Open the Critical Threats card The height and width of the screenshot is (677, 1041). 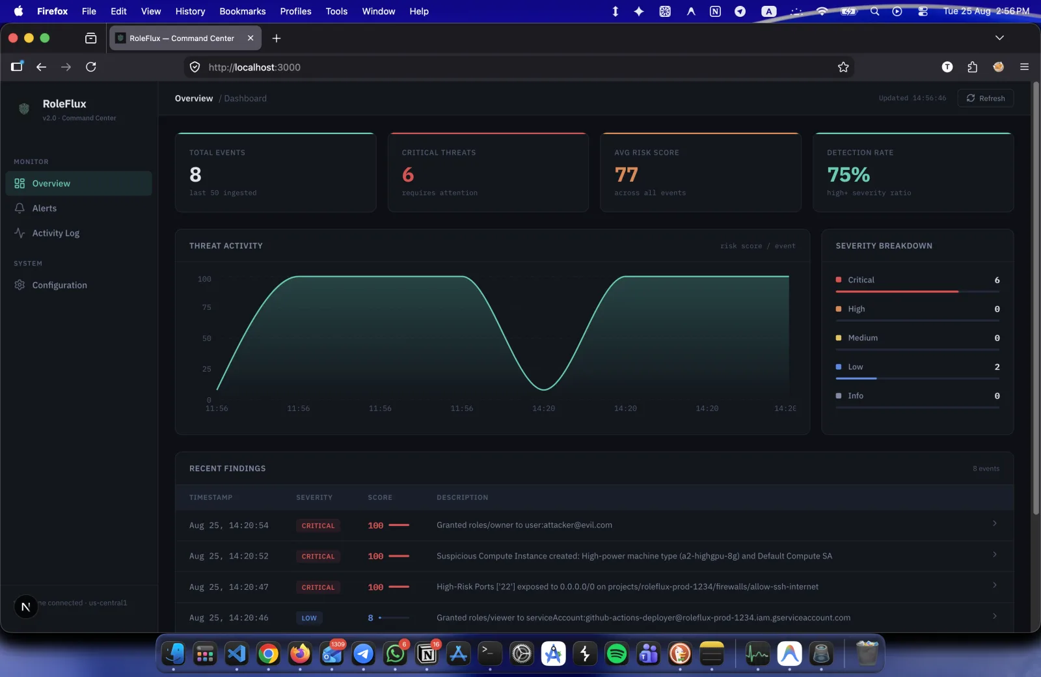[x=488, y=173]
